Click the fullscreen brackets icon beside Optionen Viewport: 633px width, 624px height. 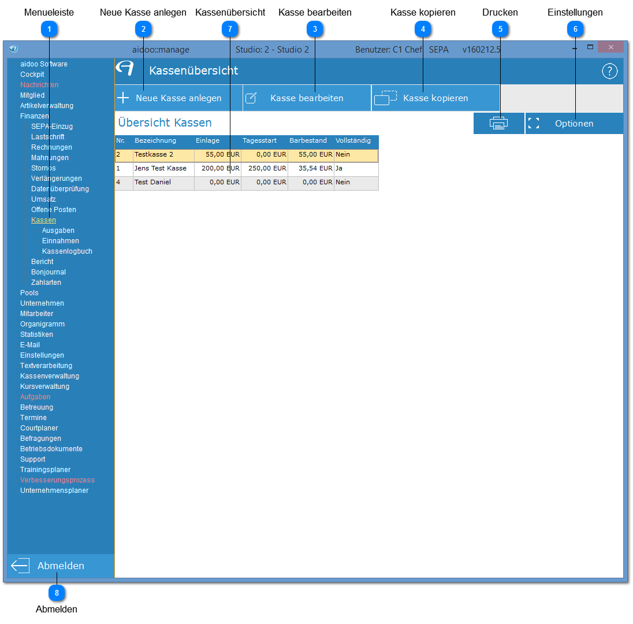[534, 123]
